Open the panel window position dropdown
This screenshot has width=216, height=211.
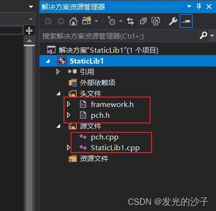(189, 7)
